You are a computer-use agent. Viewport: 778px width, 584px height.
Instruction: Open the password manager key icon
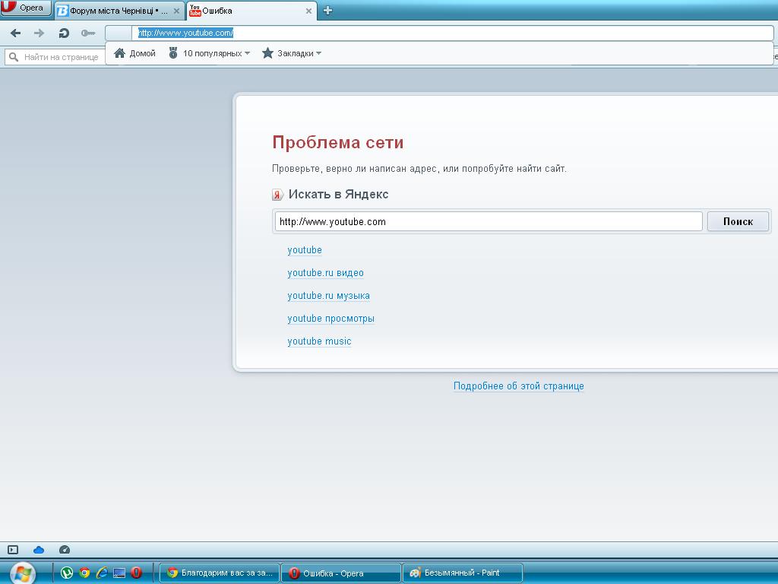88,33
